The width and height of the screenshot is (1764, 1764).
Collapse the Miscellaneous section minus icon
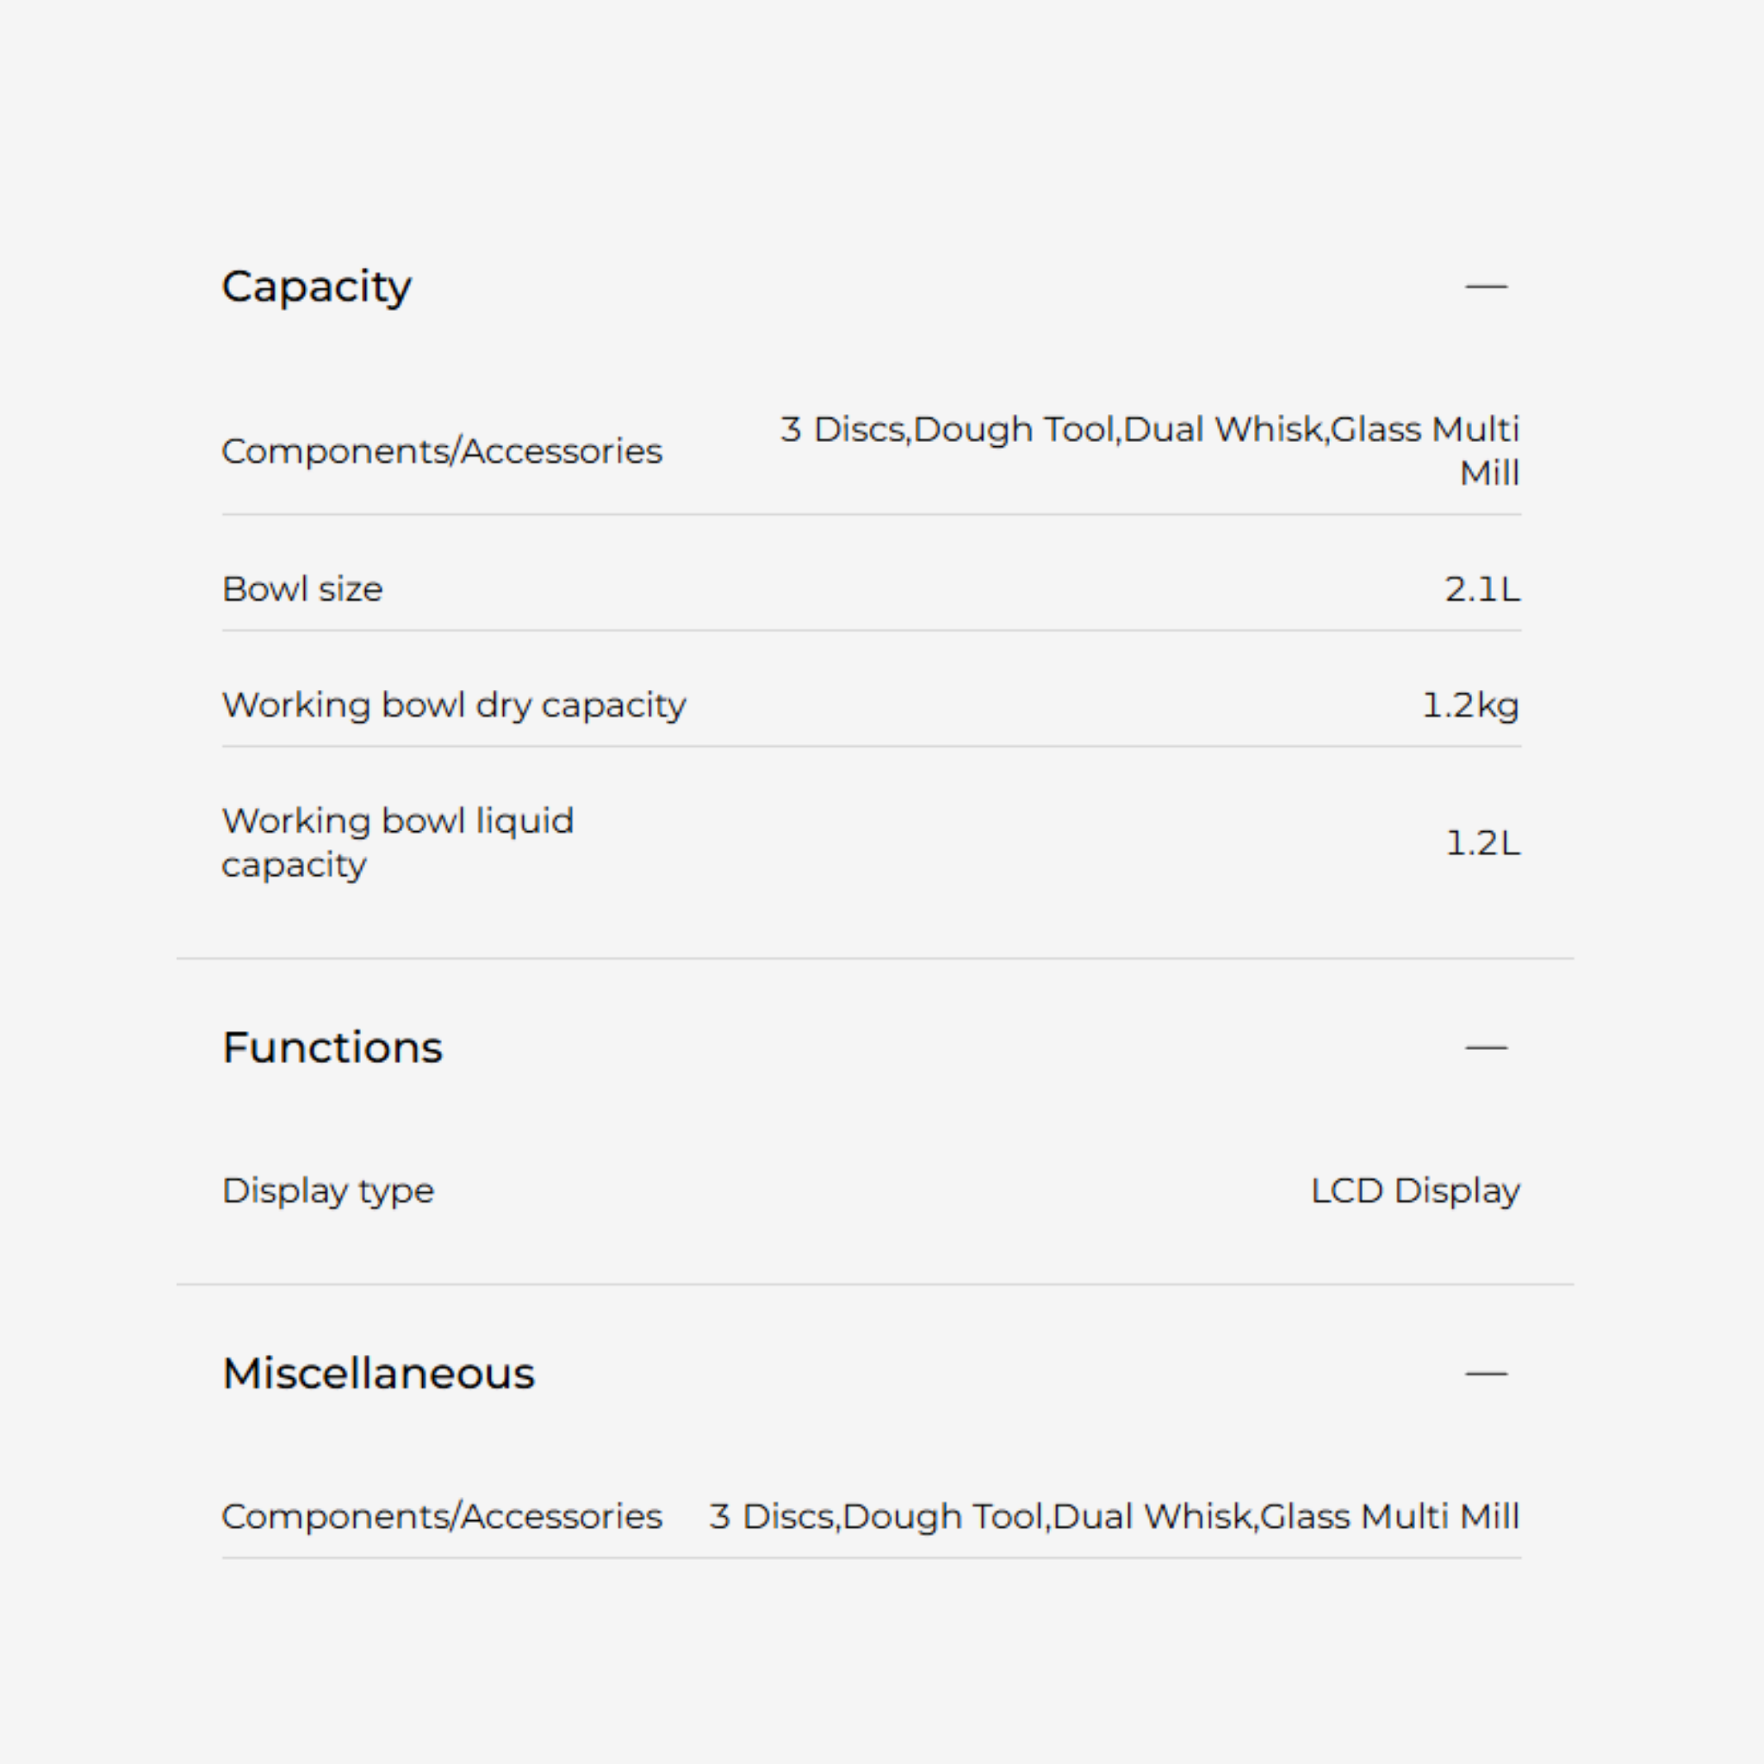click(1486, 1373)
